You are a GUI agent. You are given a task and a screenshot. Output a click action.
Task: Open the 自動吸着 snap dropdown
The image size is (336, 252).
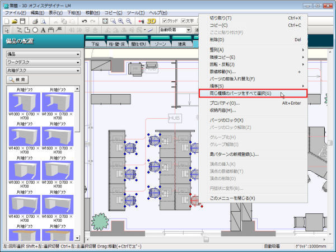tap(174, 30)
